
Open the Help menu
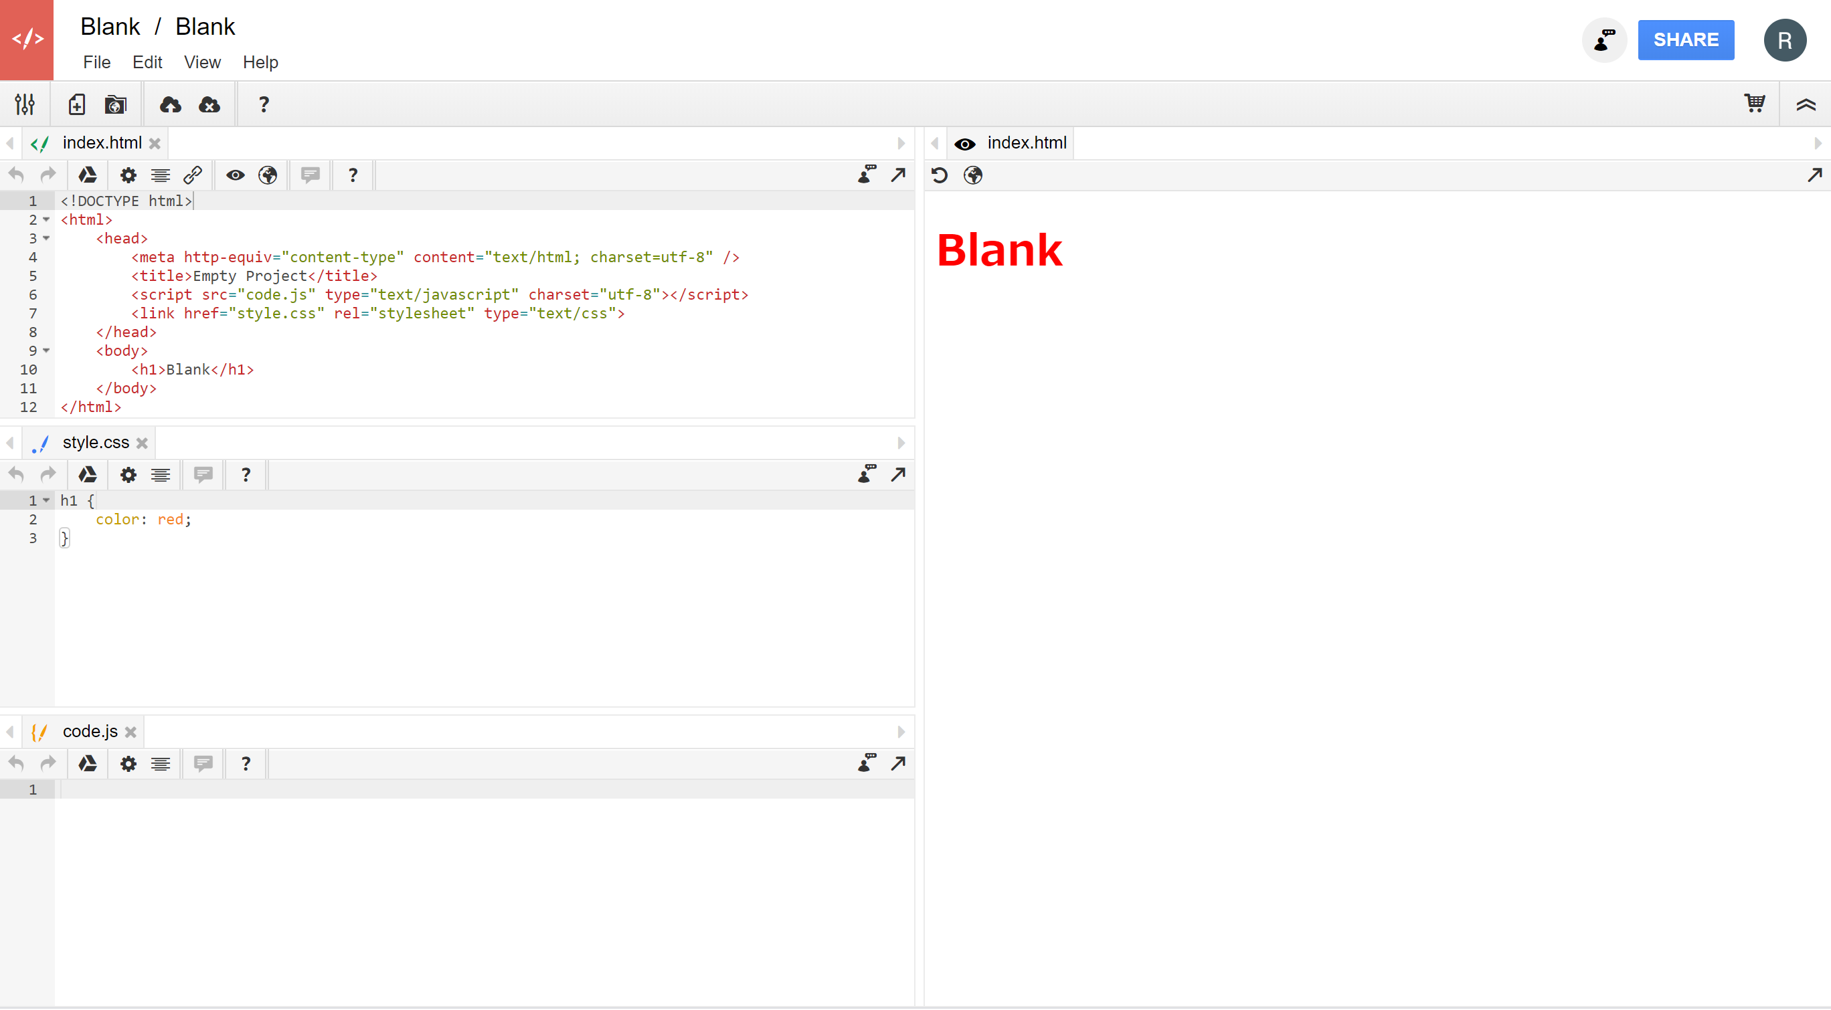pos(260,62)
